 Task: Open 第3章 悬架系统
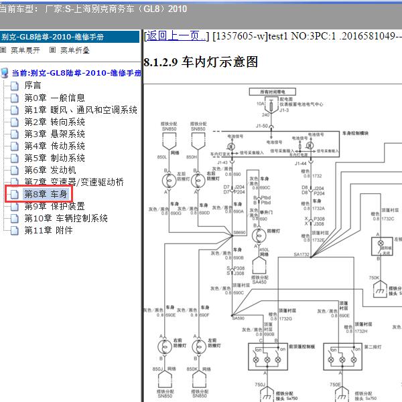coord(54,134)
